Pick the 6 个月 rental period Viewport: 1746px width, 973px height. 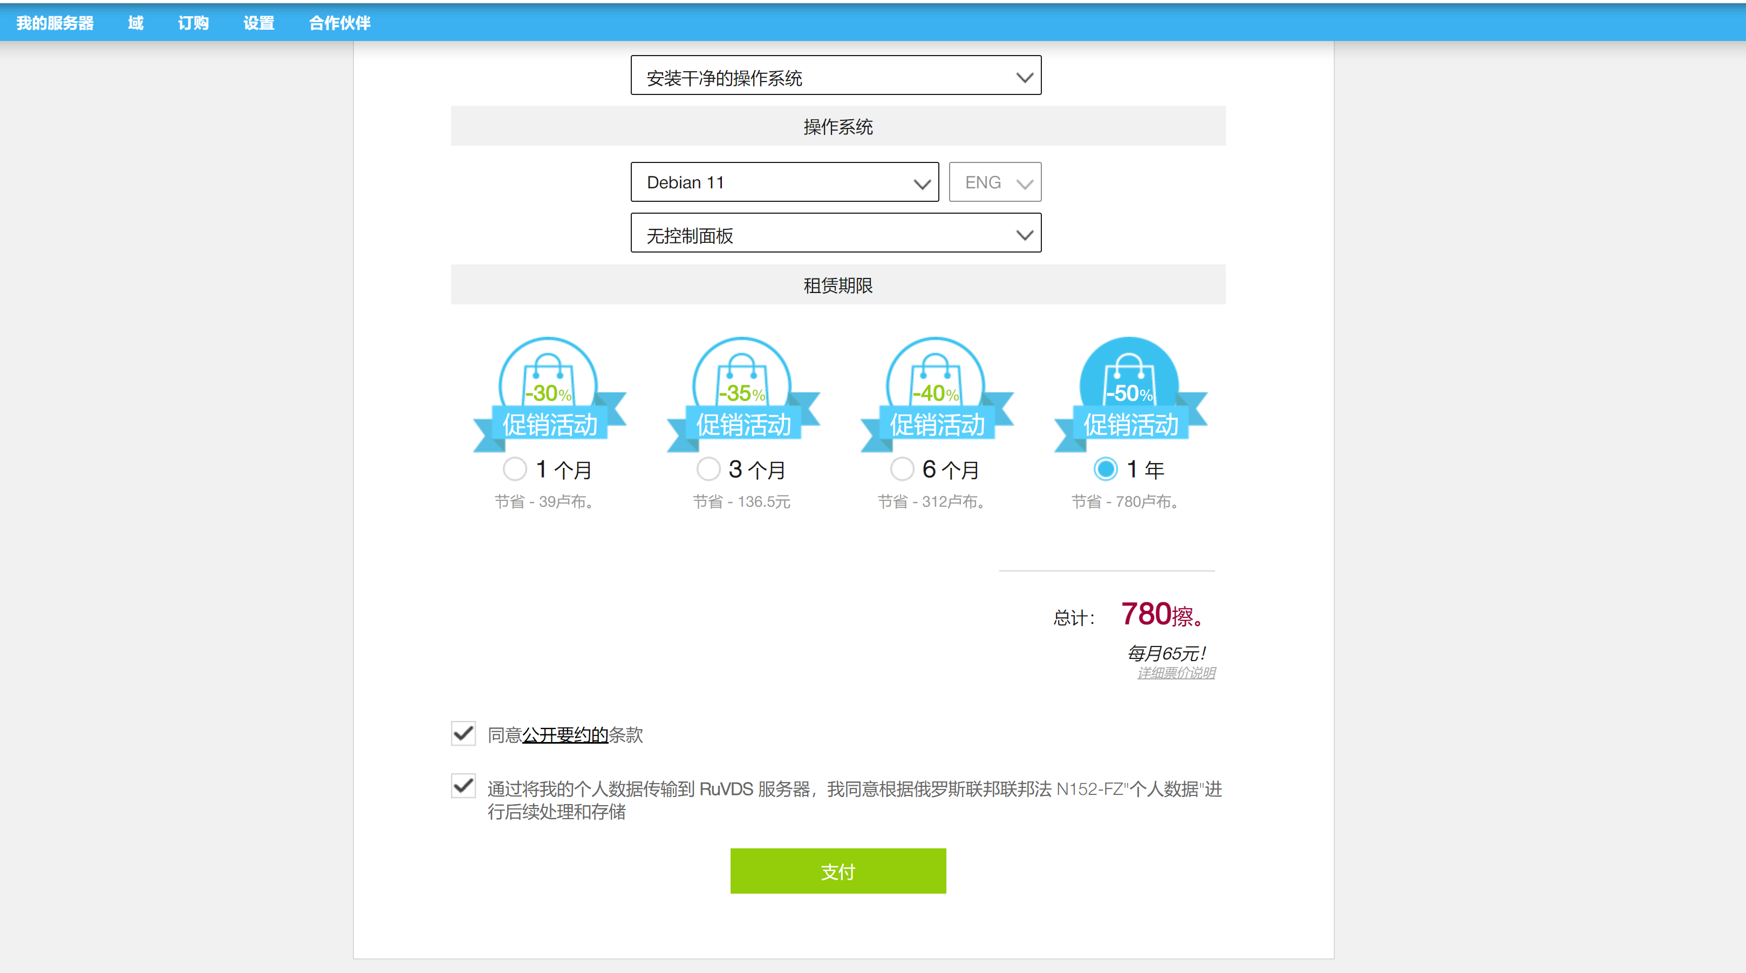pos(902,468)
